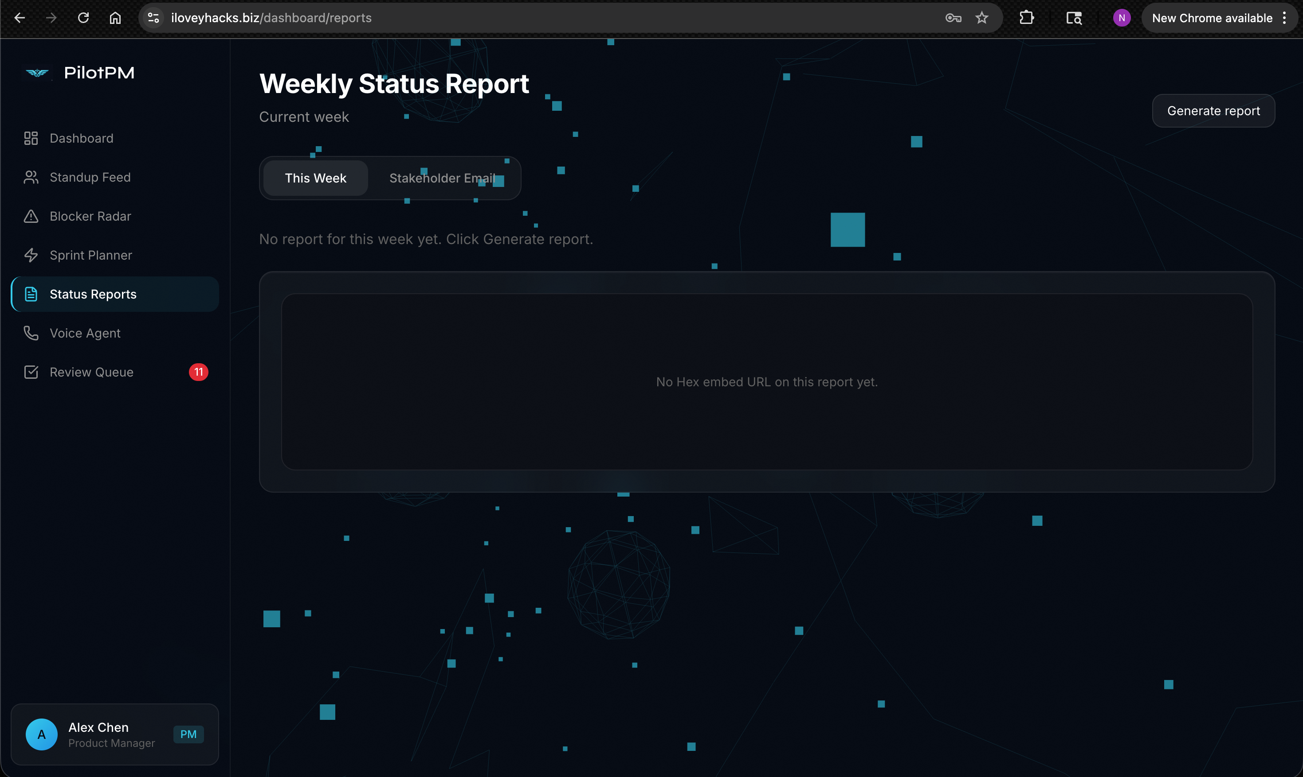The width and height of the screenshot is (1303, 777).
Task: Open Chrome's three-dot menu
Action: coord(1284,18)
